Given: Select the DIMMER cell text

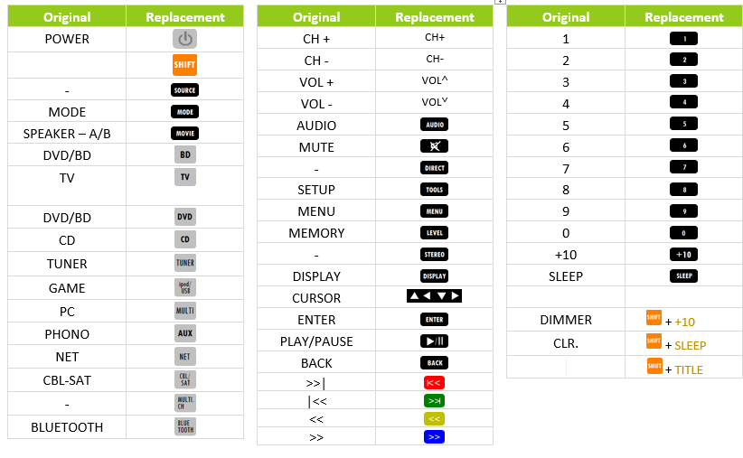Looking at the screenshot, I should [566, 320].
